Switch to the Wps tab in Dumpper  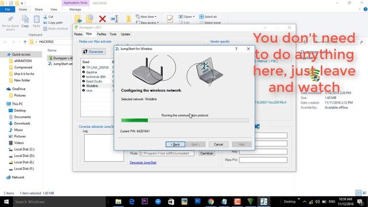pyautogui.click(x=89, y=34)
